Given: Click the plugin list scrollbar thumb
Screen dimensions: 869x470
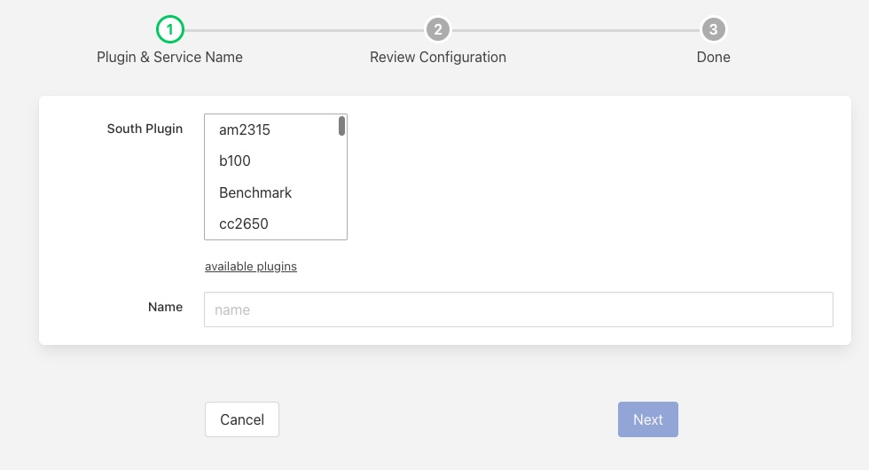Looking at the screenshot, I should 341,126.
